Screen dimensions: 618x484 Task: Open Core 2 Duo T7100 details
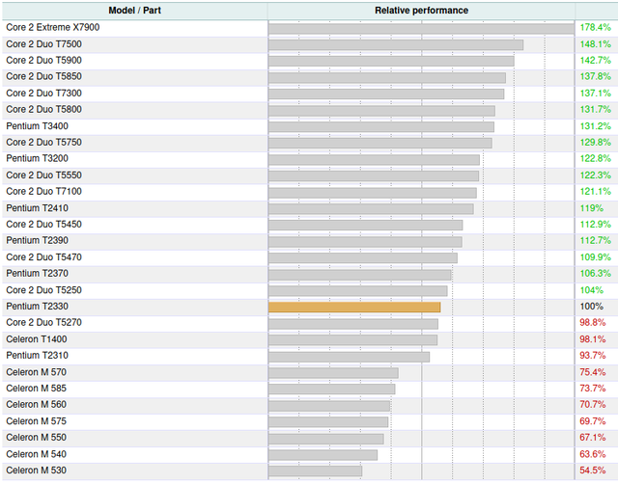click(43, 191)
